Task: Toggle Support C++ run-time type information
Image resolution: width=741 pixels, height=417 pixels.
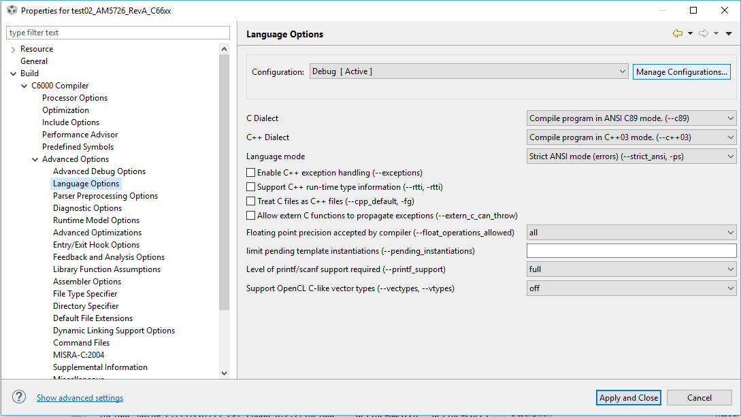Action: tap(251, 187)
